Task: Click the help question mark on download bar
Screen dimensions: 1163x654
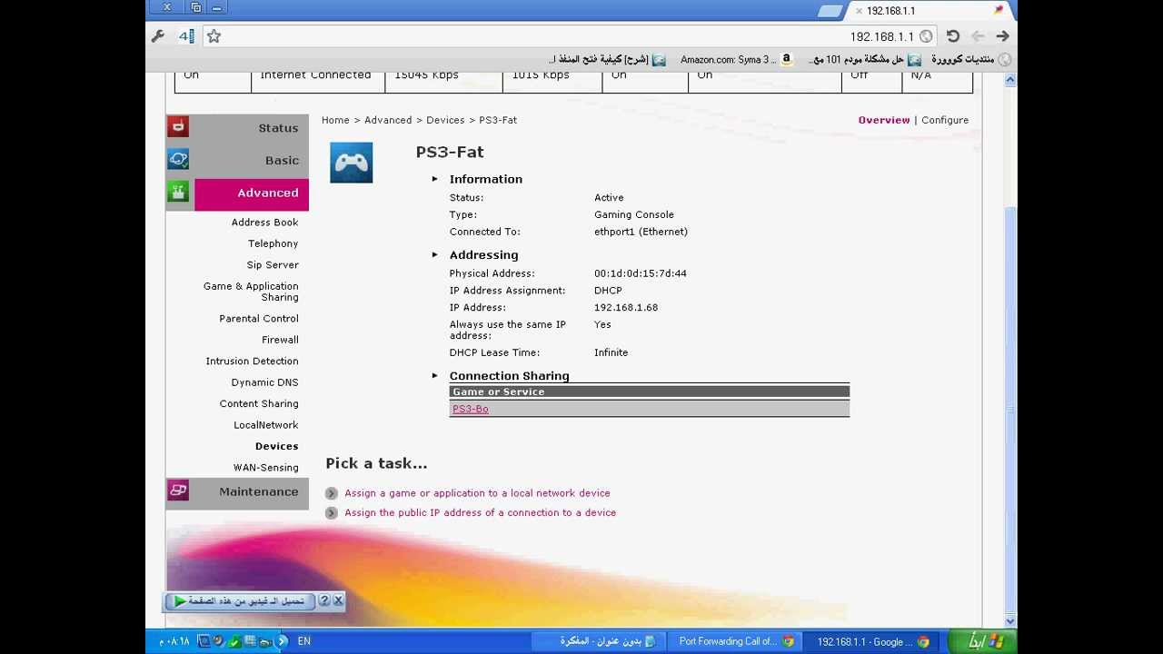Action: [x=324, y=601]
